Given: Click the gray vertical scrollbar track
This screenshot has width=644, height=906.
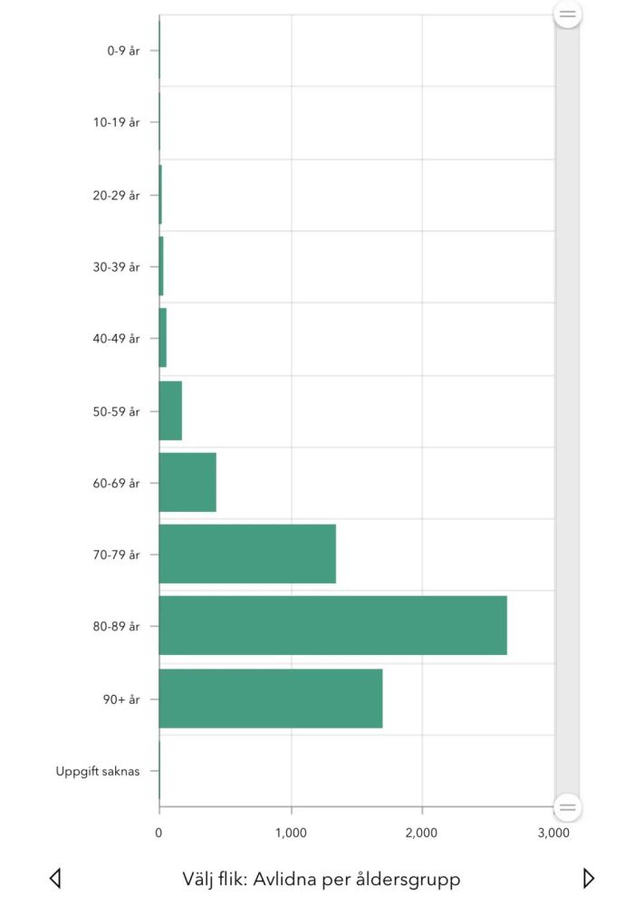Looking at the screenshot, I should (567, 410).
